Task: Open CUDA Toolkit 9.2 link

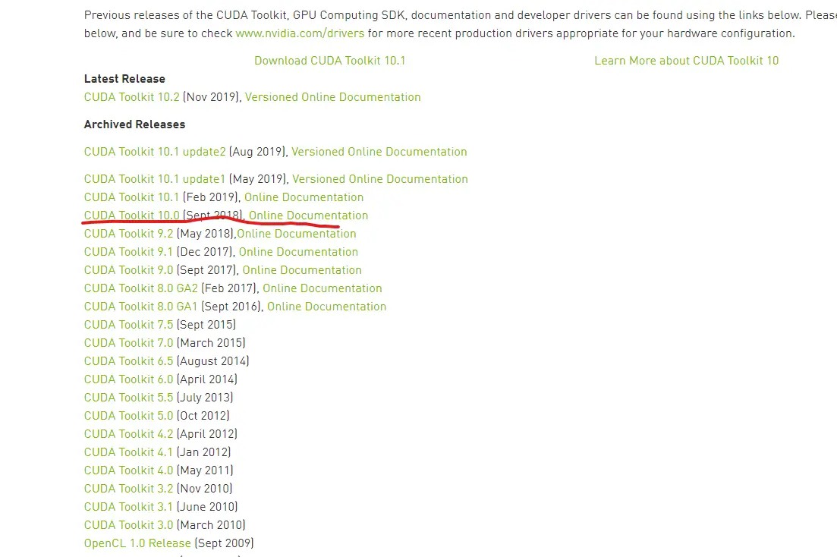Action: coord(129,234)
